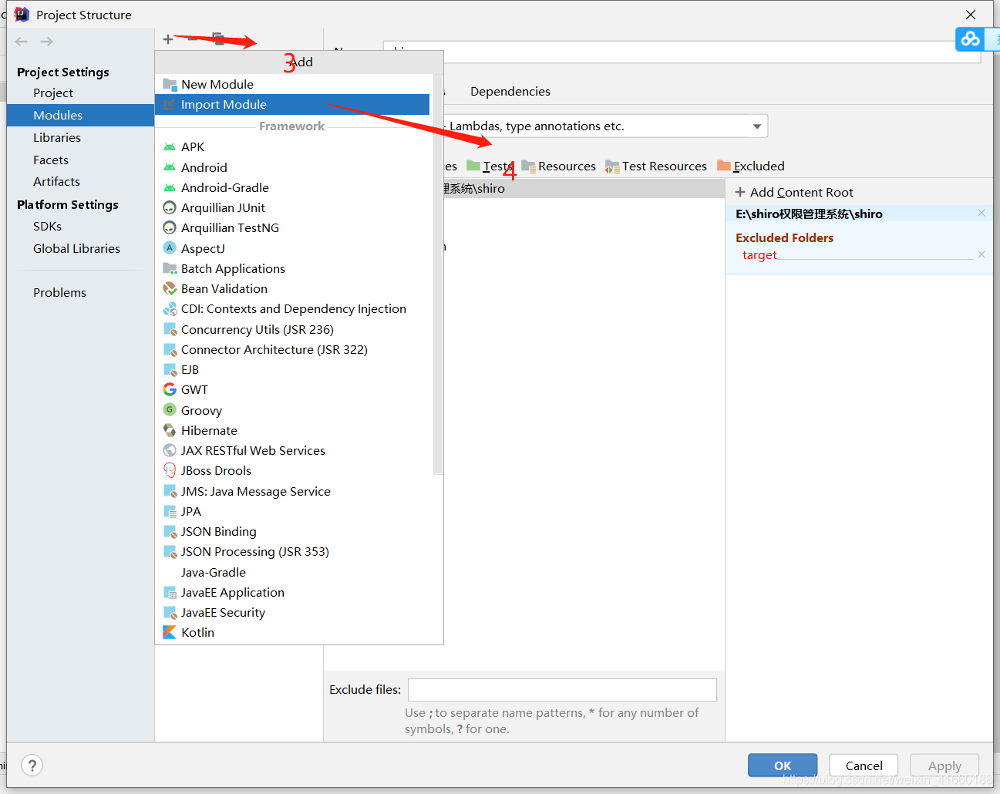This screenshot has width=1000, height=794.
Task: Open the help question mark button
Action: (x=32, y=765)
